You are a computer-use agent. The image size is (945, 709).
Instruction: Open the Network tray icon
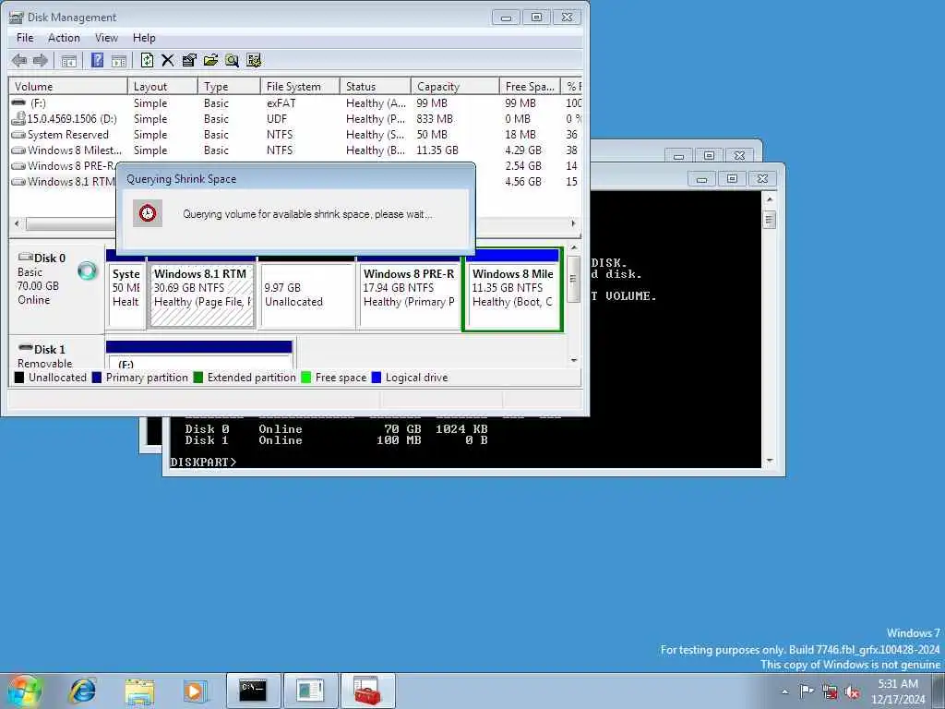coord(830,692)
